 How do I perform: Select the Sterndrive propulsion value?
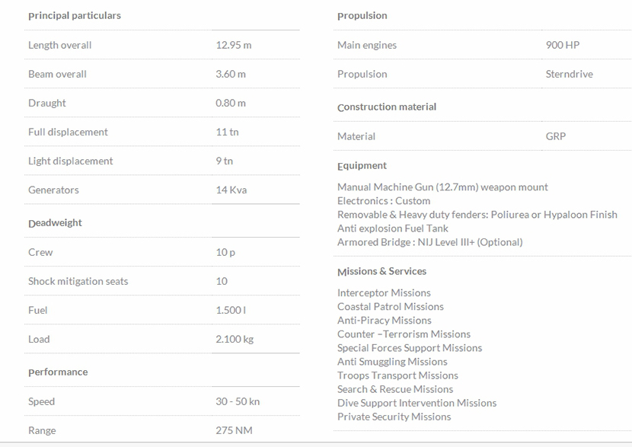click(569, 75)
